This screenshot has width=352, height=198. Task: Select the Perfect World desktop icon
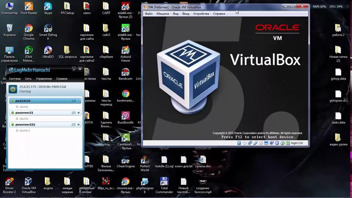tap(145, 164)
